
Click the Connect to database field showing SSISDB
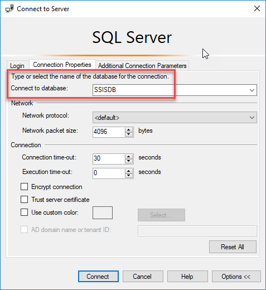(175, 90)
